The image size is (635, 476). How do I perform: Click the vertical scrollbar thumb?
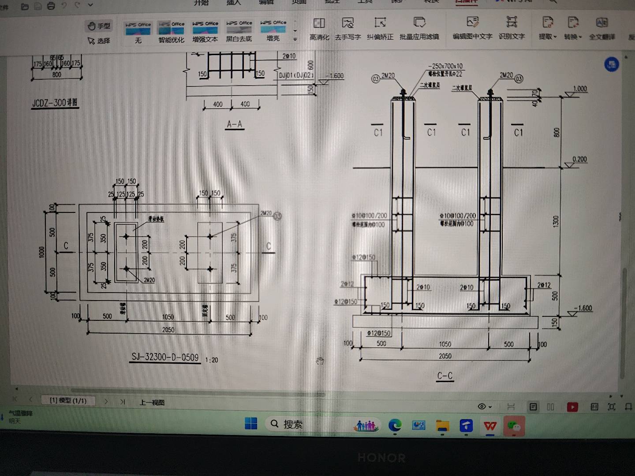(624, 323)
